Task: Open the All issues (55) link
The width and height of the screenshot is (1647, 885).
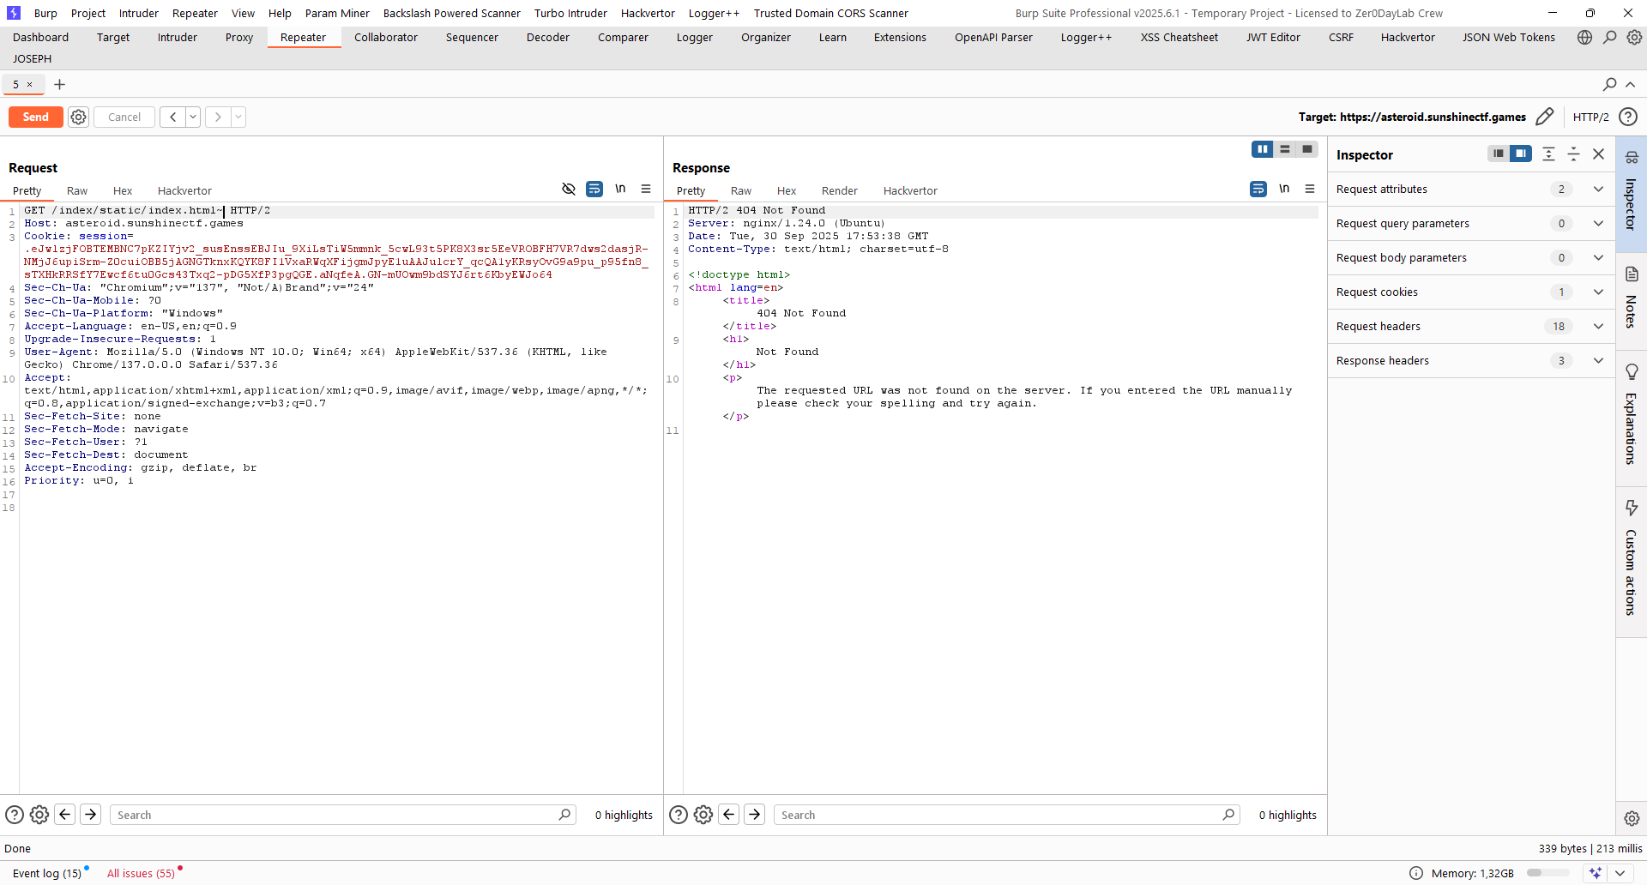Action: tap(141, 873)
